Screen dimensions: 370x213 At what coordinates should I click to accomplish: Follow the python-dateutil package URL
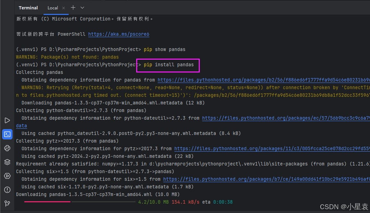click(x=286, y=118)
